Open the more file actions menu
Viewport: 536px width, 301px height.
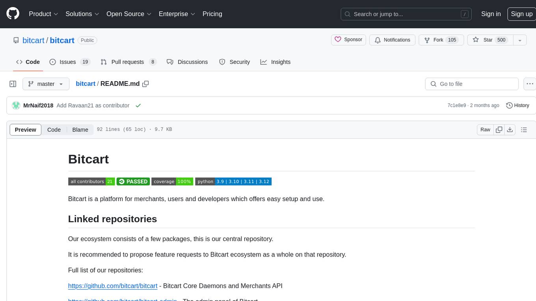tap(530, 84)
